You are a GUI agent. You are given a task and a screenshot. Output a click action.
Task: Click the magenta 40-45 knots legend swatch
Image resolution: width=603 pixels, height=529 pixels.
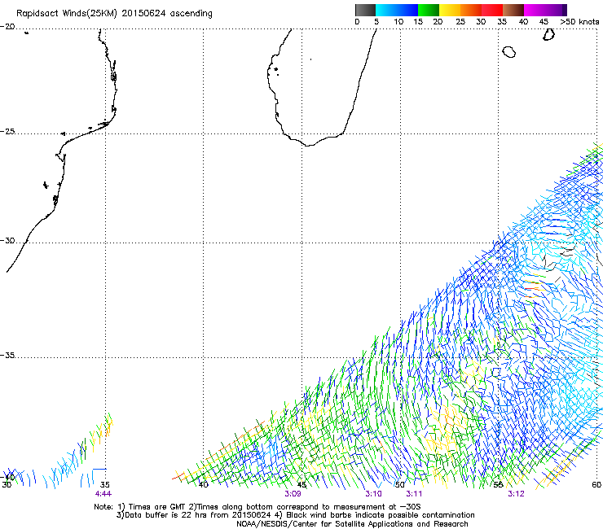535,10
